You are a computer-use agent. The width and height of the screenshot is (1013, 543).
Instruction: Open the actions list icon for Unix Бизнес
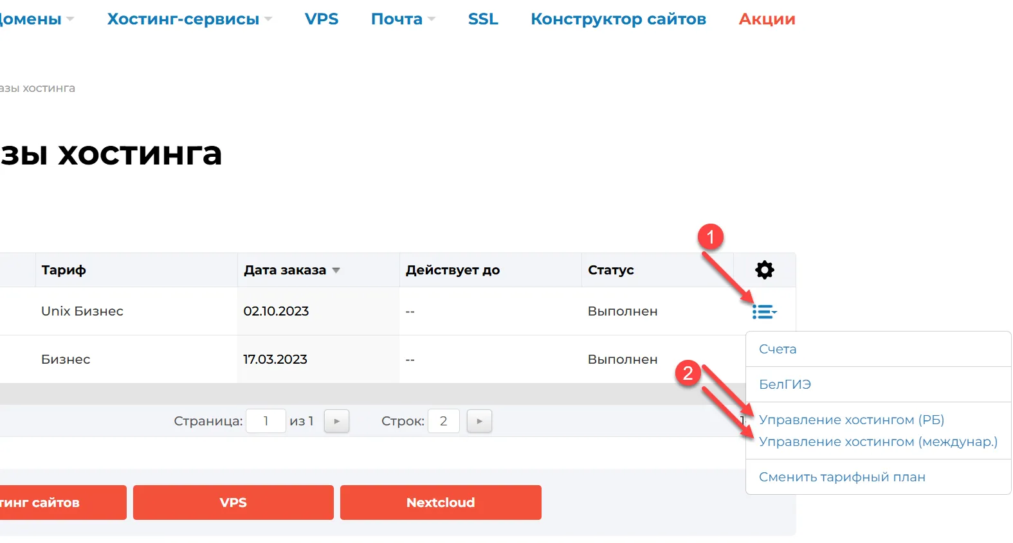(x=764, y=312)
